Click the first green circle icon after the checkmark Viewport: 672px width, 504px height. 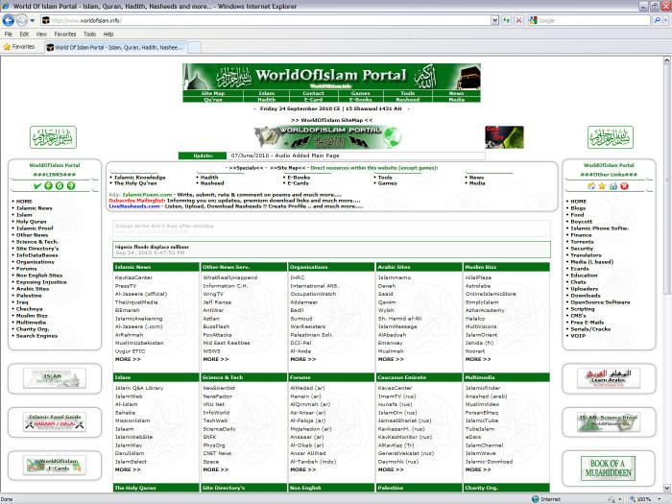coord(48,185)
